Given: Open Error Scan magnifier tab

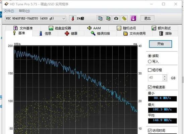Looking at the screenshot, I should coord(100,33).
